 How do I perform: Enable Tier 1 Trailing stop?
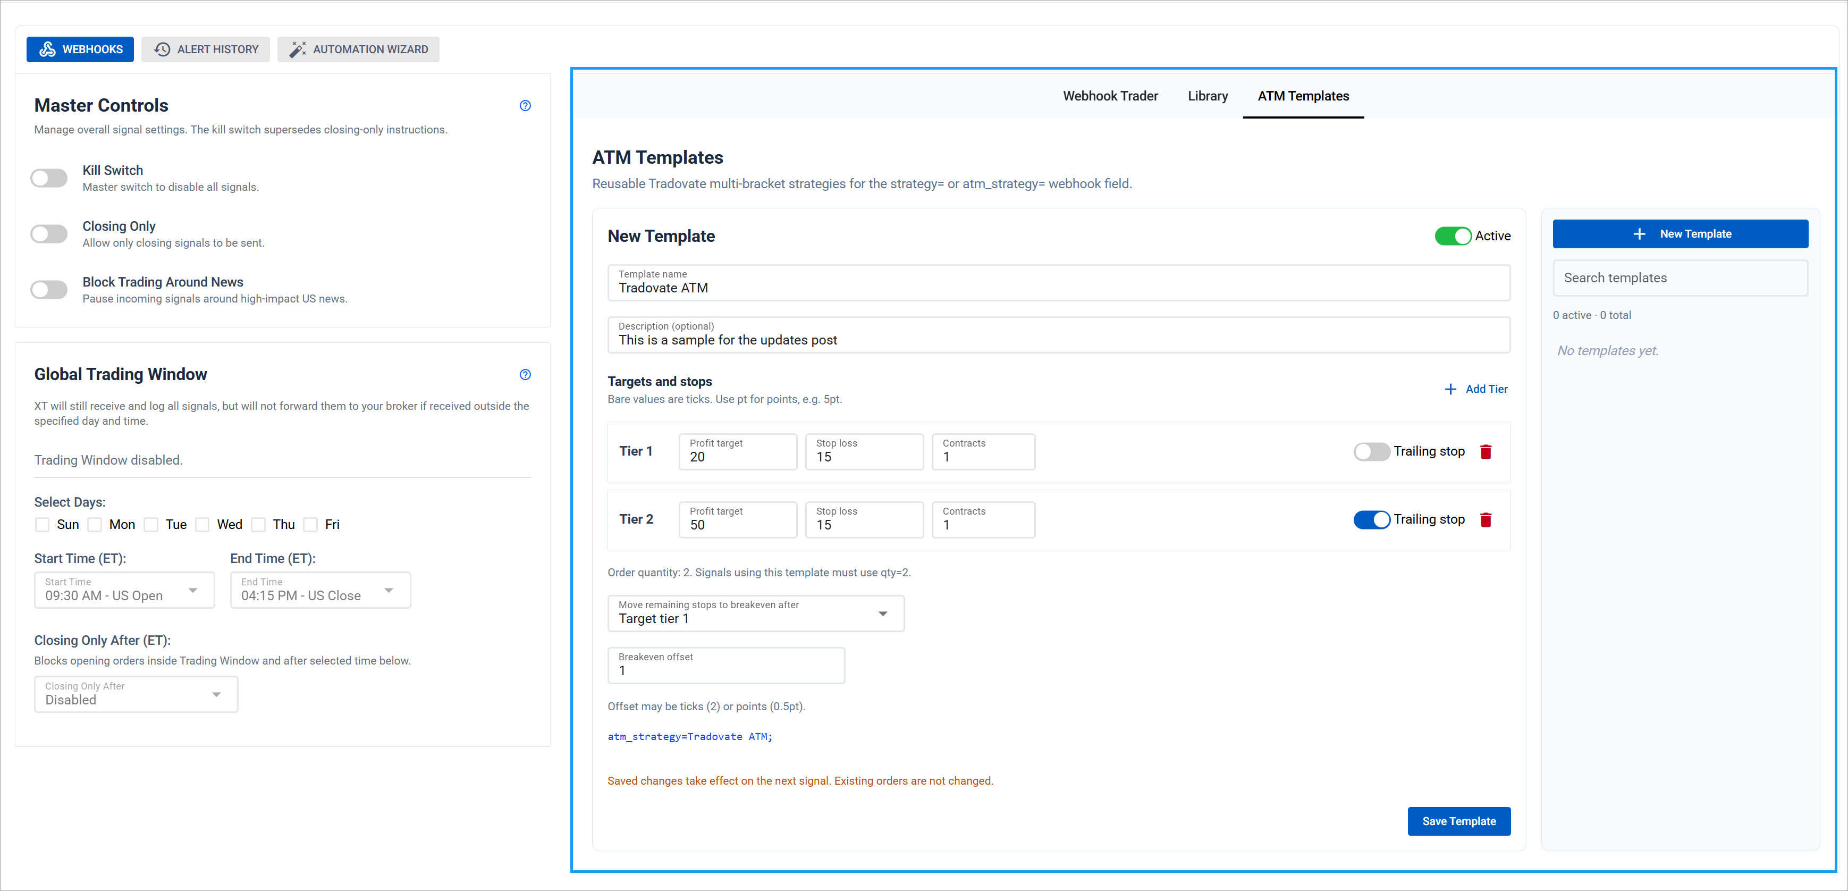(1372, 451)
